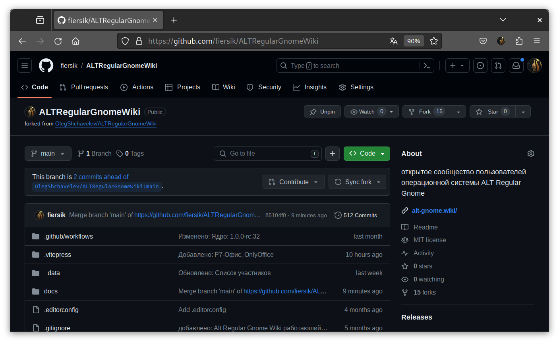Open the Pull requests icon in the header

tap(498, 66)
